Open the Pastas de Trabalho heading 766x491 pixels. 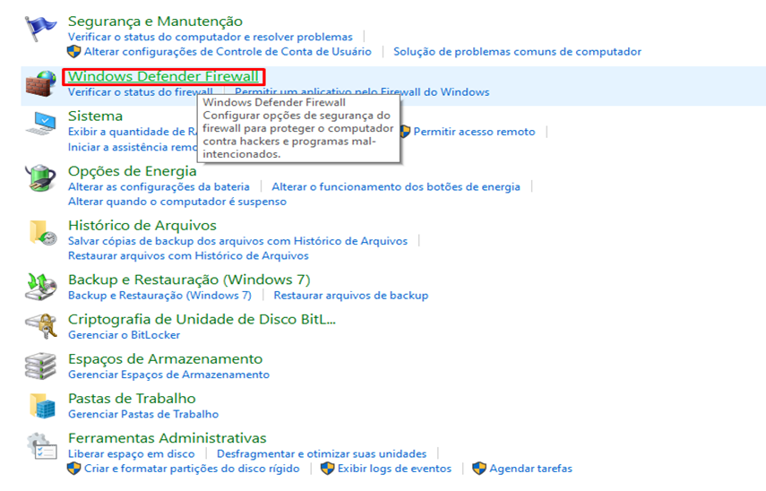pos(132,399)
